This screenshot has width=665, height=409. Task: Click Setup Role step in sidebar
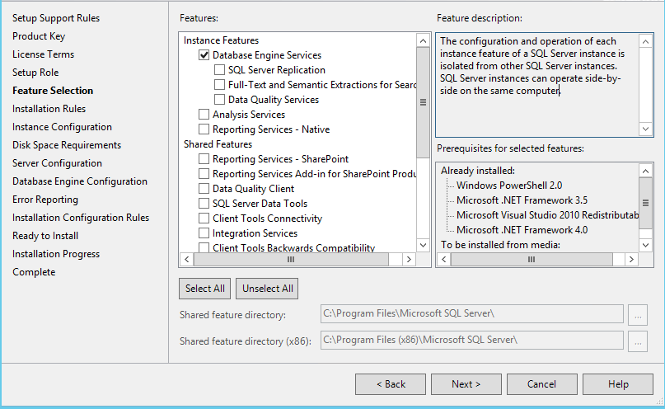35,73
